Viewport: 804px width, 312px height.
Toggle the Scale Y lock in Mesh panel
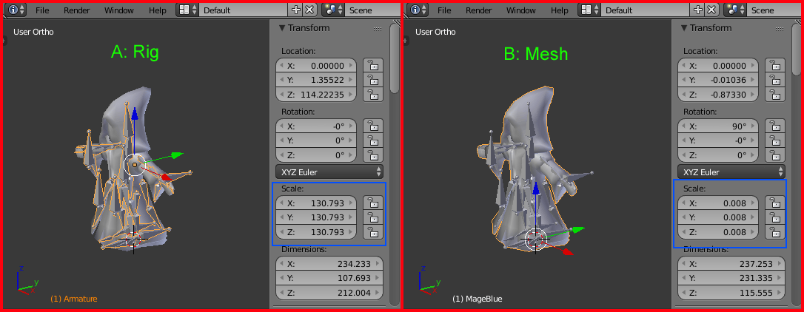coord(775,217)
